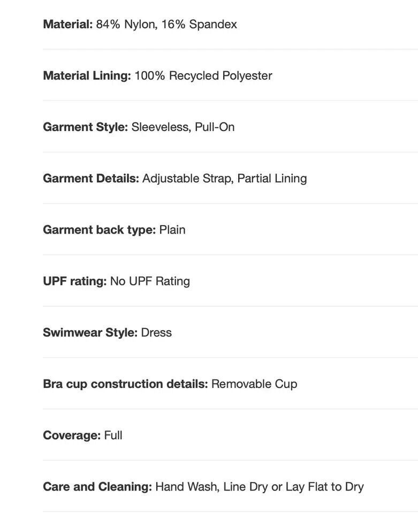Click the Swimwear Style label
The height and width of the screenshot is (513, 418).
coord(90,332)
